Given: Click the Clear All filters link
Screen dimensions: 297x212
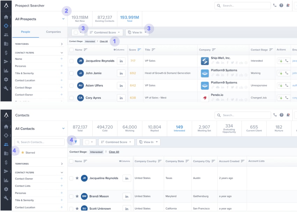Looking at the screenshot, I should coord(104,41).
